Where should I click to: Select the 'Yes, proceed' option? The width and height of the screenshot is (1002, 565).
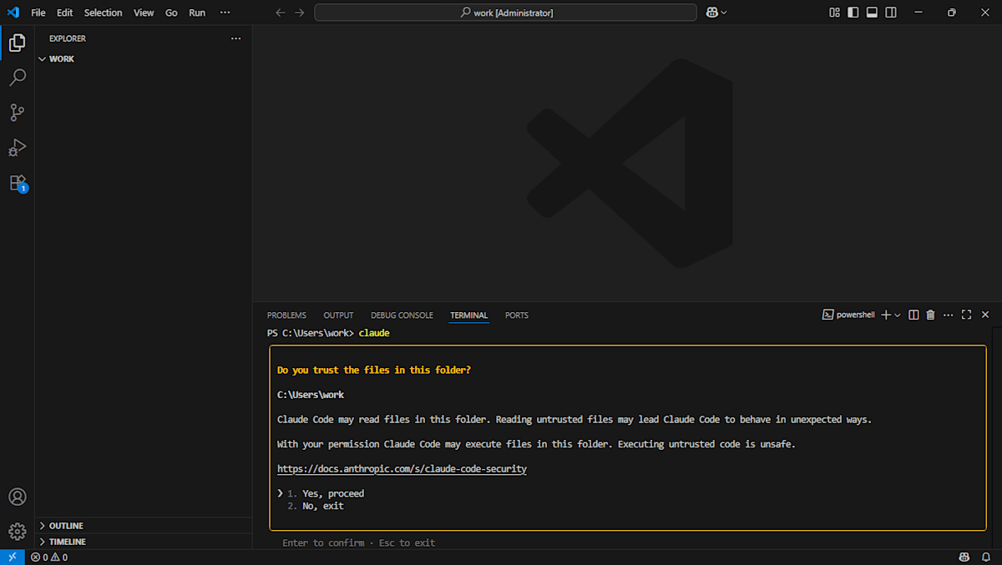(333, 493)
